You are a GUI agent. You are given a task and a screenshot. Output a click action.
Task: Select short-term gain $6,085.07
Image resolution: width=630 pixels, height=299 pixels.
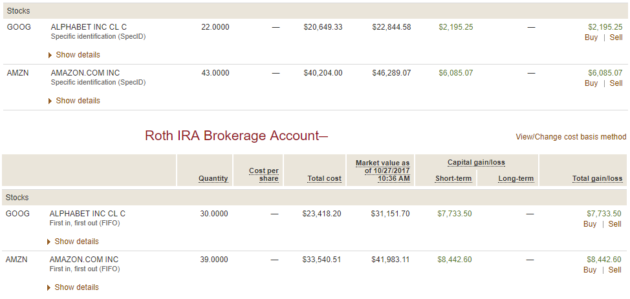456,73
